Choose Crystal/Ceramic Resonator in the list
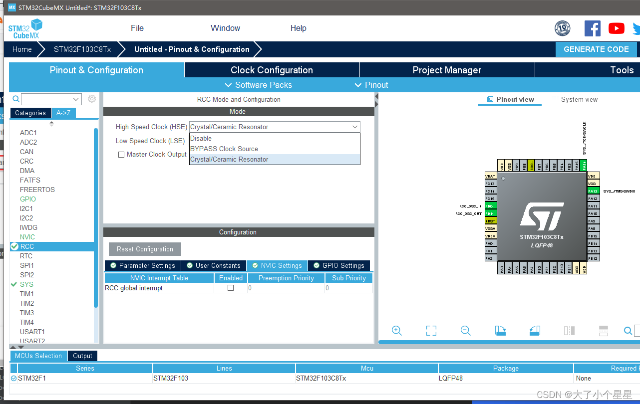This screenshot has height=404, width=640. (274, 159)
